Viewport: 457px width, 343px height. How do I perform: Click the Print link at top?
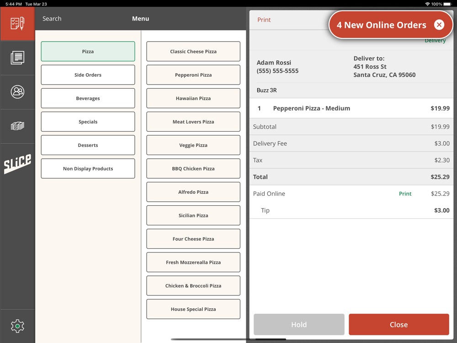tap(264, 20)
